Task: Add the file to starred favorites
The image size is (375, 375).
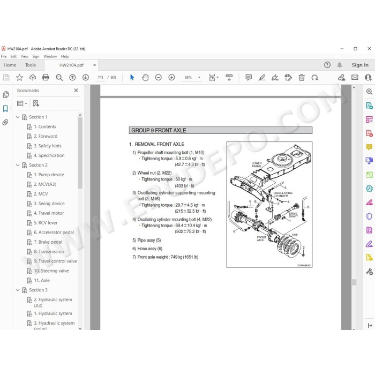Action: (19, 78)
